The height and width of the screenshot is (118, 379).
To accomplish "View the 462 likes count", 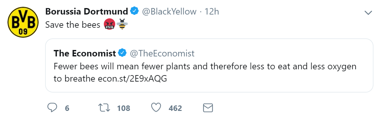I will (175, 108).
